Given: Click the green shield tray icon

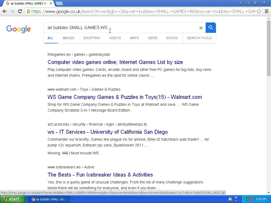Looking at the screenshot, I should pos(246,199).
